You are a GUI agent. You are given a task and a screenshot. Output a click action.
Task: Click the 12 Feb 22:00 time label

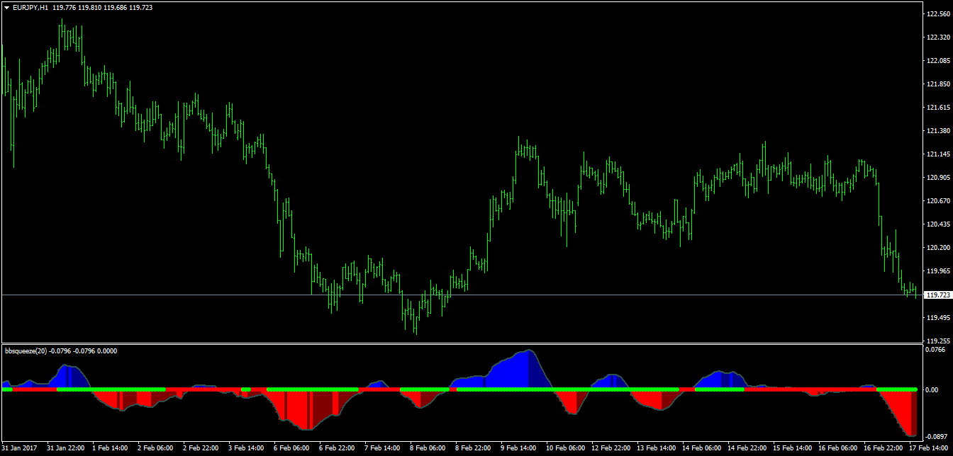point(611,449)
